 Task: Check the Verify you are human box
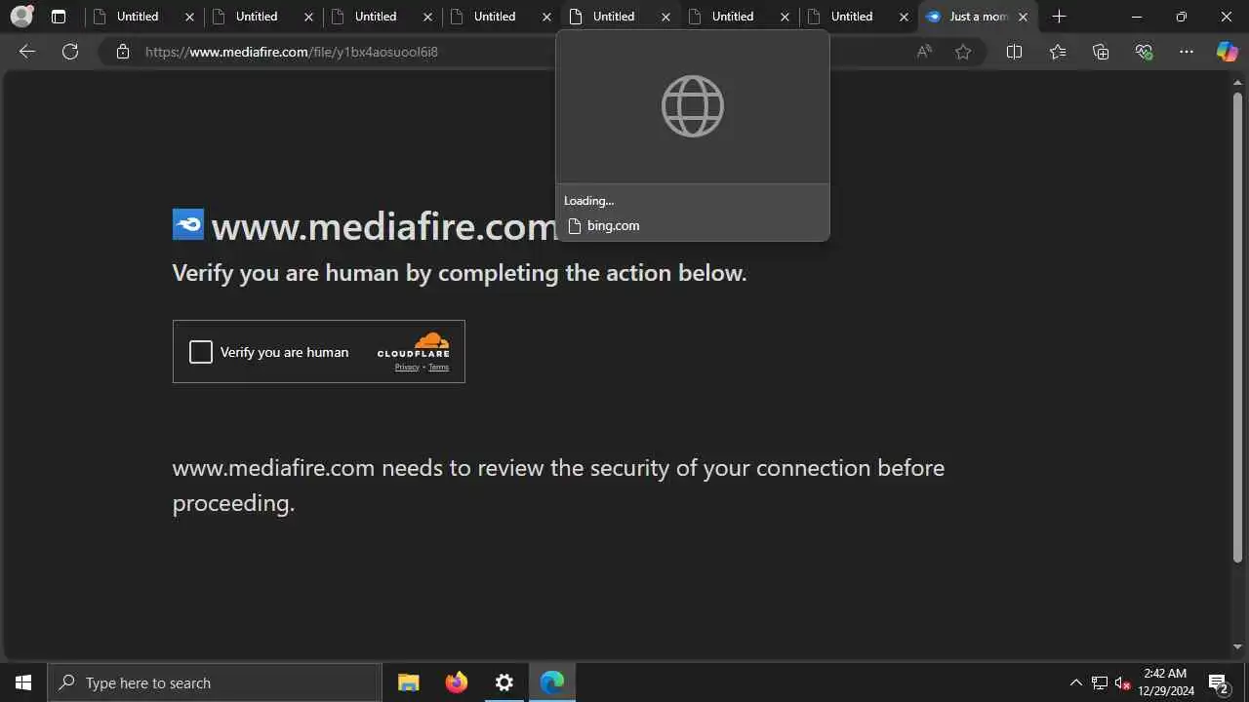click(x=201, y=352)
